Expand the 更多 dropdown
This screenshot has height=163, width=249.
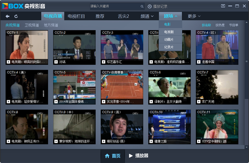coord(194,16)
